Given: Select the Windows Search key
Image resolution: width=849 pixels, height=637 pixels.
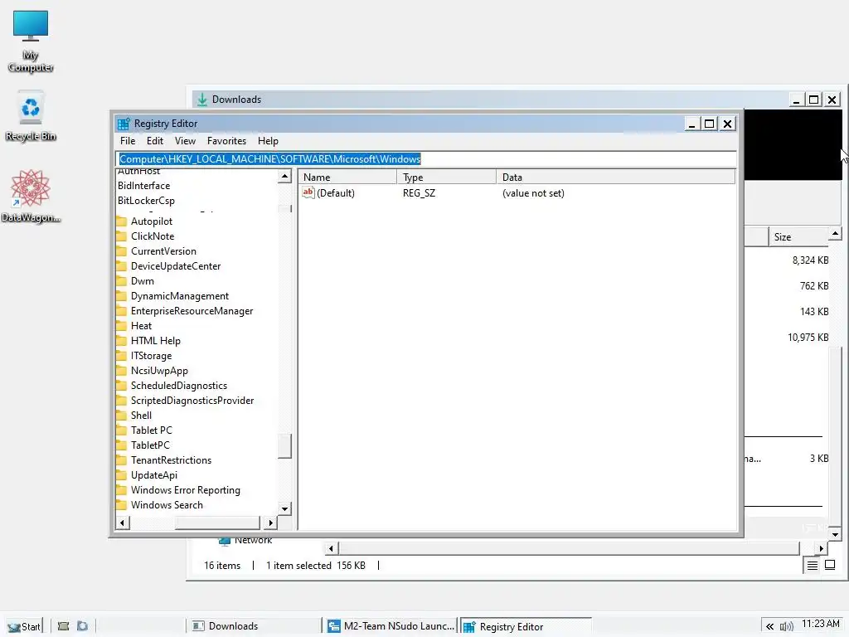Looking at the screenshot, I should (167, 505).
